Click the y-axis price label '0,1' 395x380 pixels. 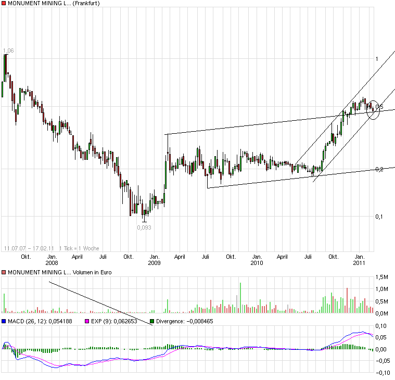[x=379, y=217]
